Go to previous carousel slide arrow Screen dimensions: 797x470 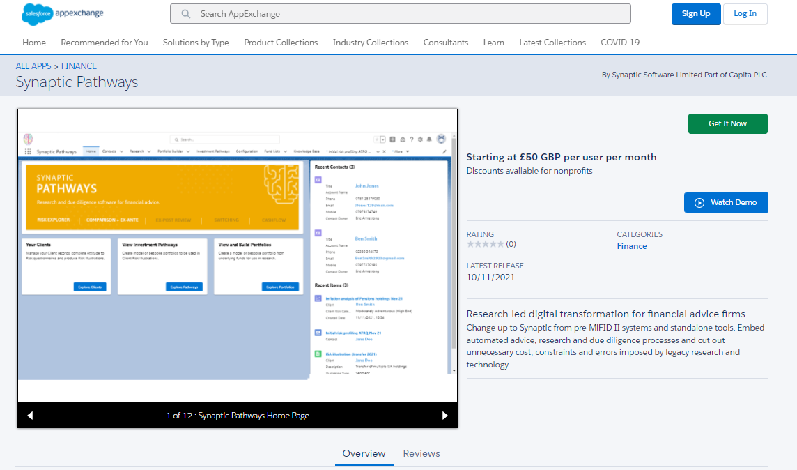[x=30, y=416]
